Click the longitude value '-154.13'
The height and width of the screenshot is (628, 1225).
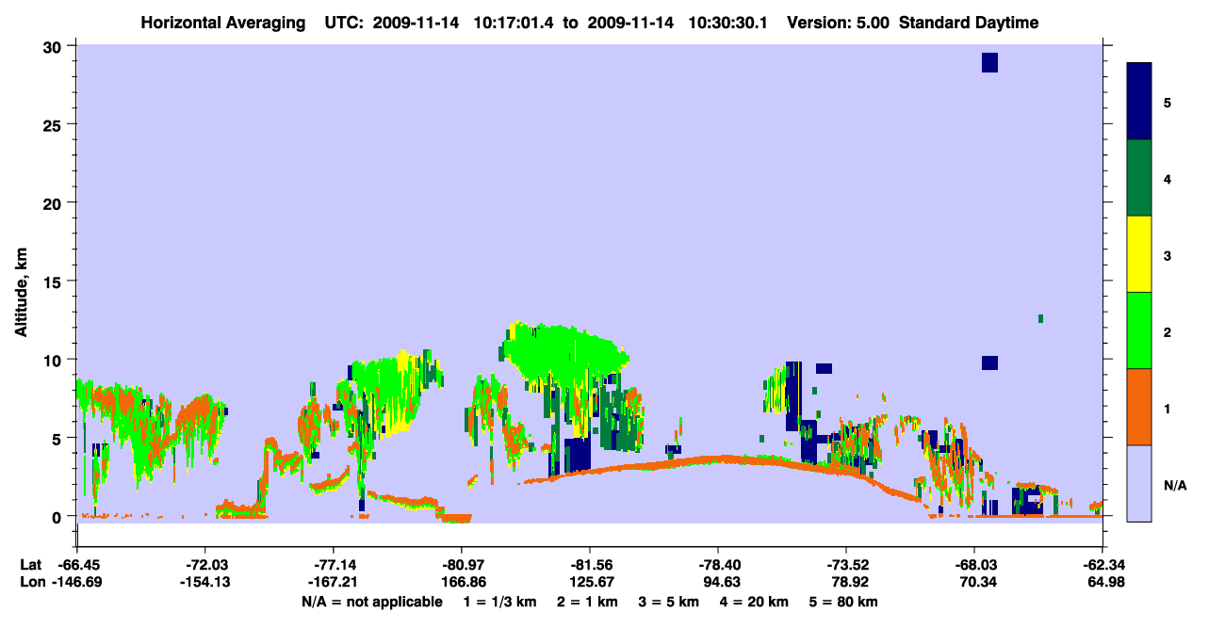coord(204,582)
